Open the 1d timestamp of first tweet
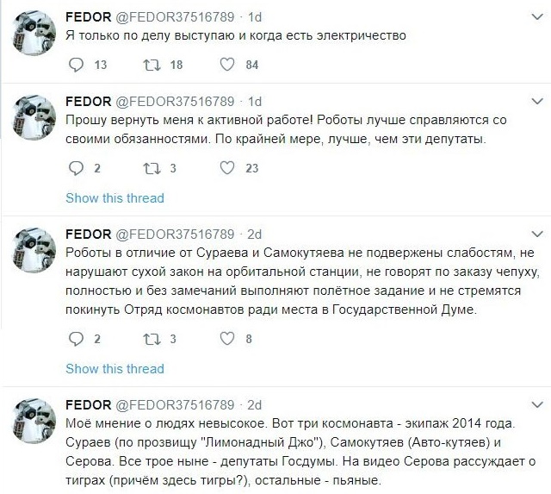The image size is (551, 494). (x=255, y=17)
